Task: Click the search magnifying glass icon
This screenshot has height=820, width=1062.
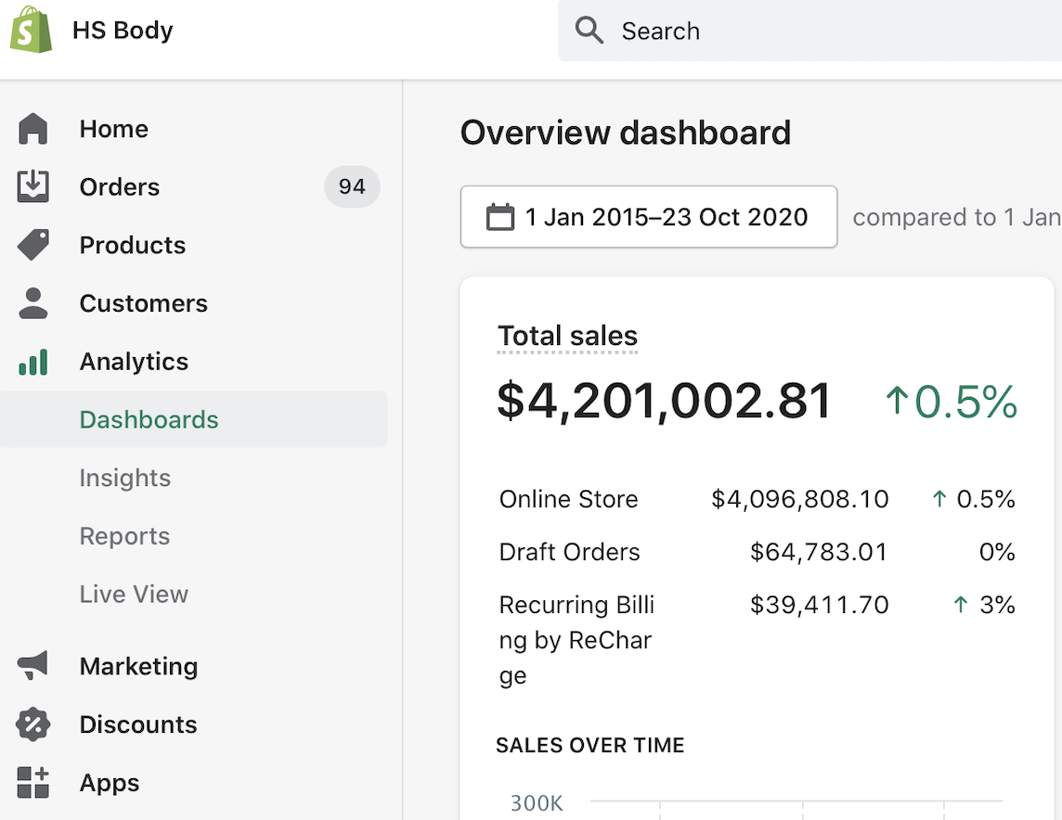Action: (x=589, y=31)
